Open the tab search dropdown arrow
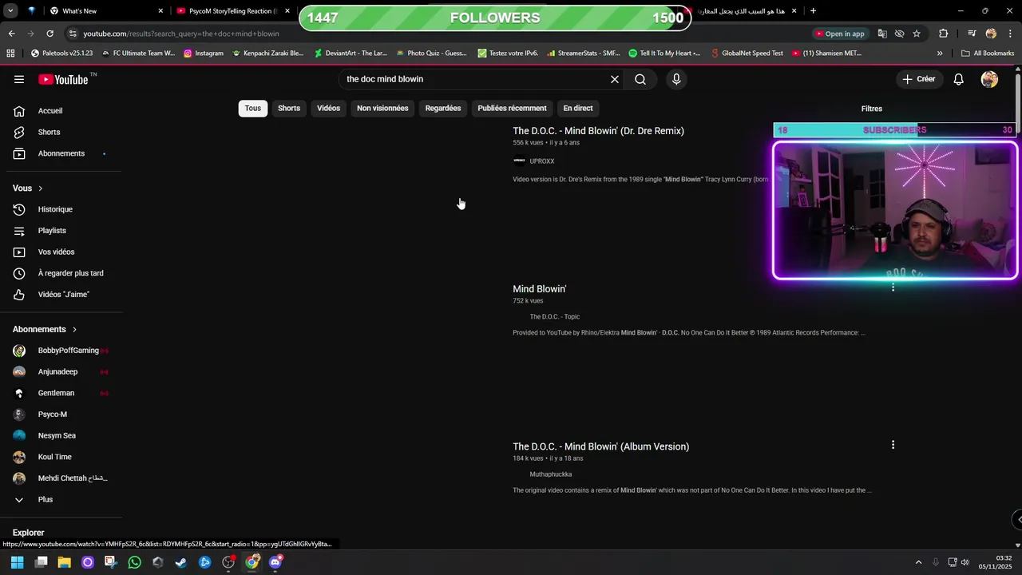The height and width of the screenshot is (575, 1022). (10, 11)
